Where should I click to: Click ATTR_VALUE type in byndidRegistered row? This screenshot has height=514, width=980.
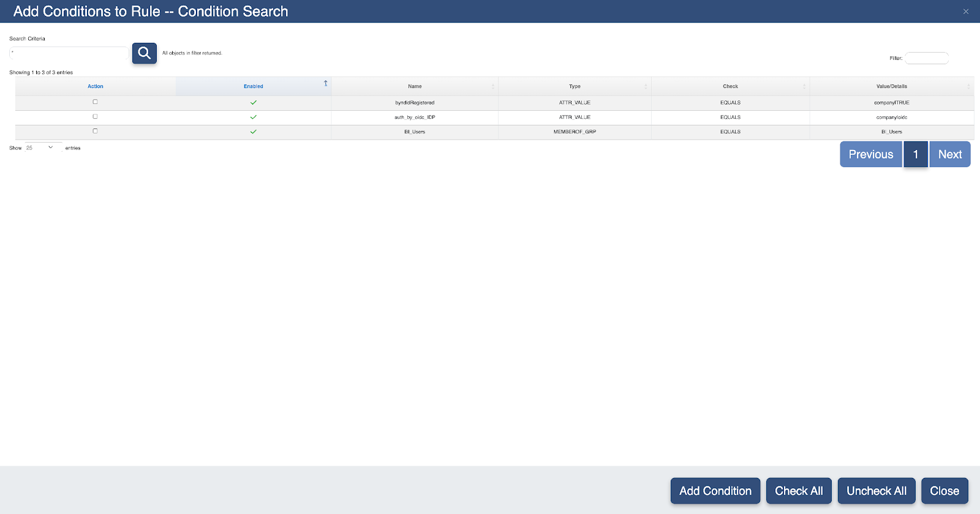pyautogui.click(x=575, y=103)
